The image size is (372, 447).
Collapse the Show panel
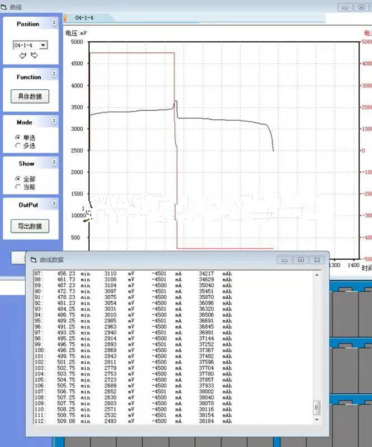coord(54,162)
